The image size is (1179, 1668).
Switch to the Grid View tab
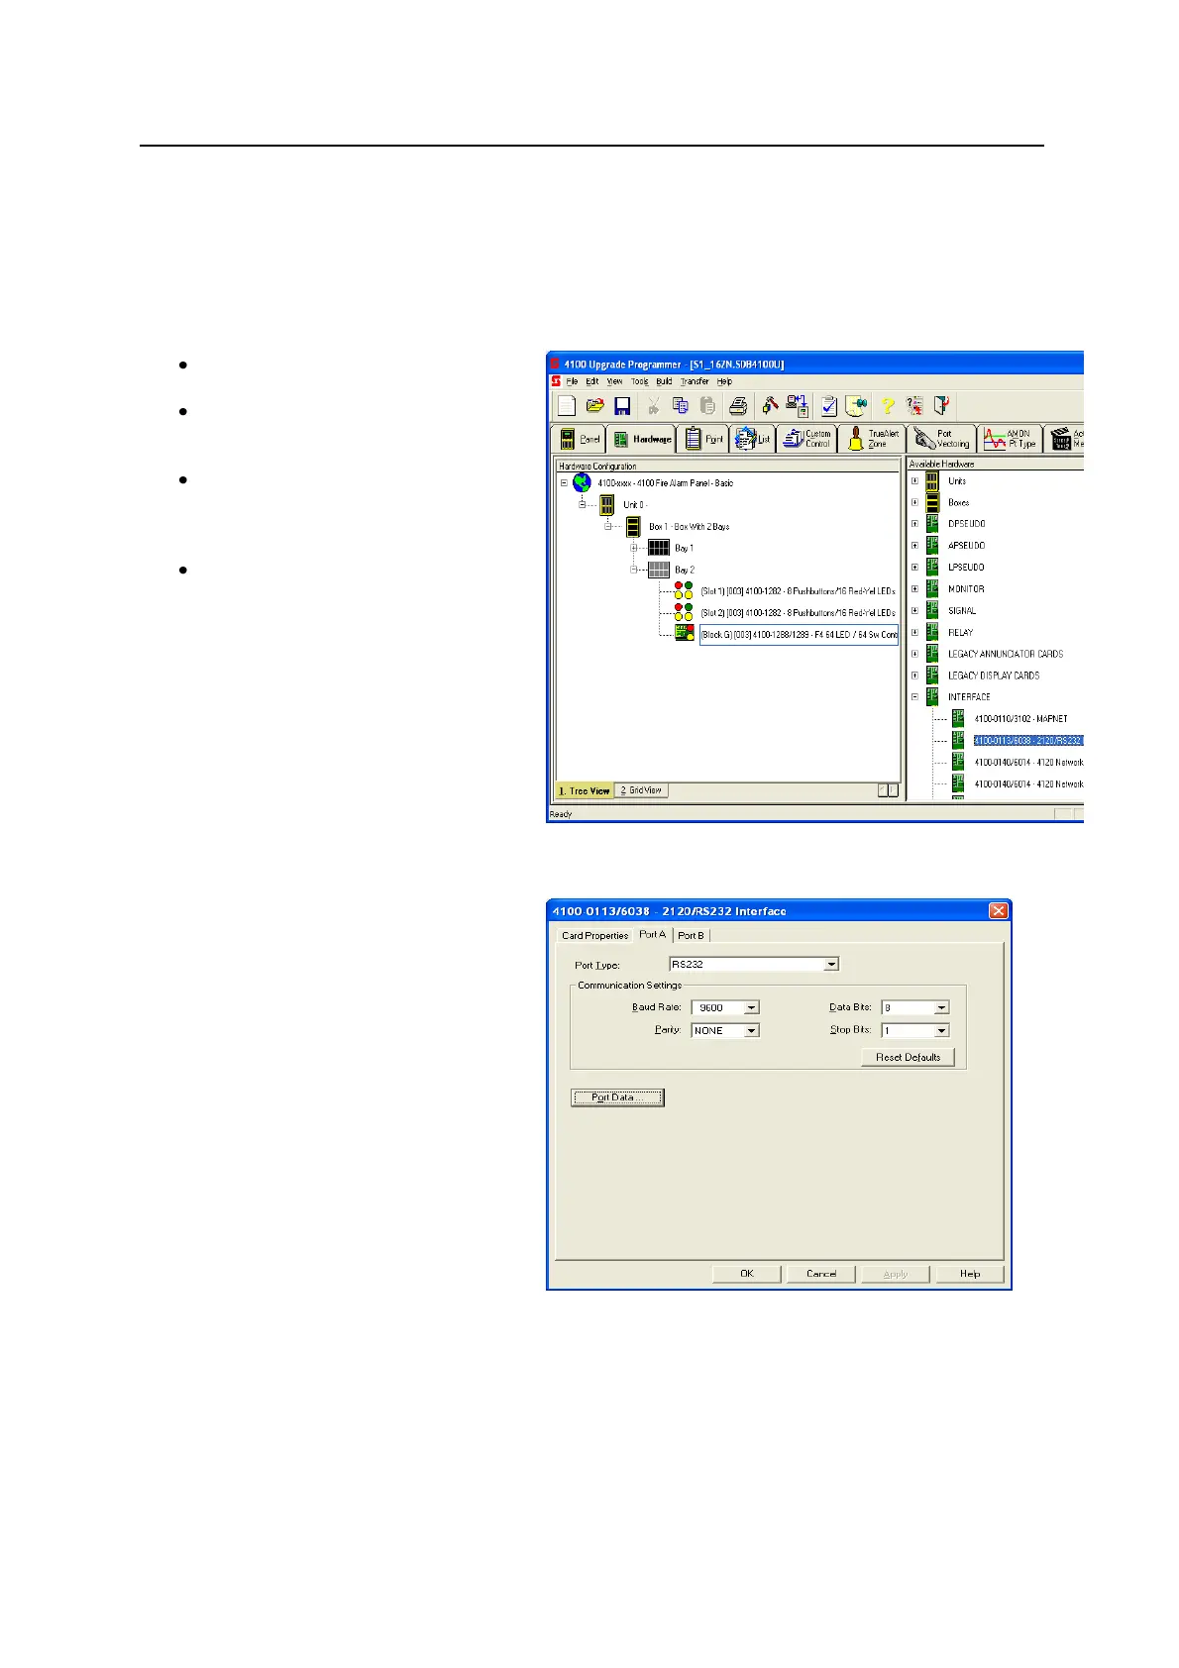[642, 790]
